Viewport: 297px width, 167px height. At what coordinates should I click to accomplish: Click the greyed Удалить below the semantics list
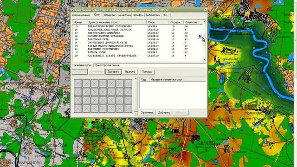181,112
